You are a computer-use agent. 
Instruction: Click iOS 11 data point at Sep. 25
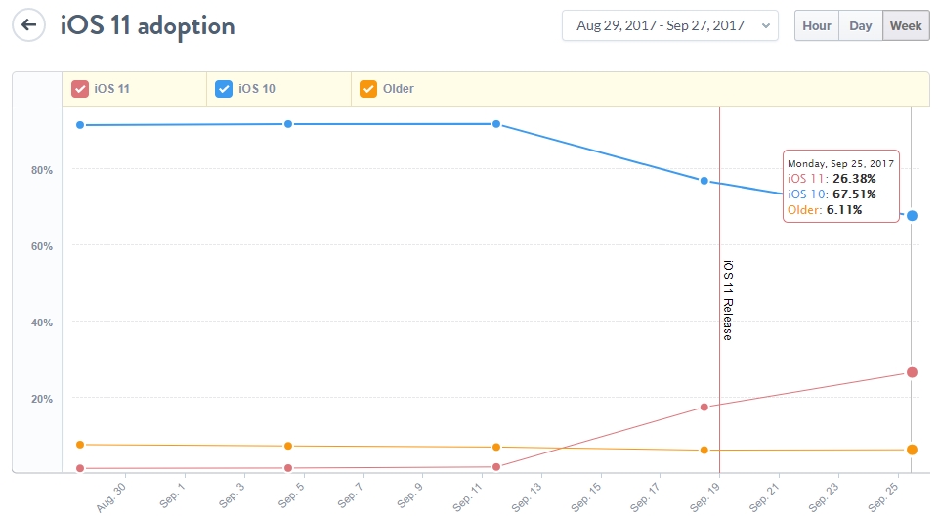(x=912, y=372)
